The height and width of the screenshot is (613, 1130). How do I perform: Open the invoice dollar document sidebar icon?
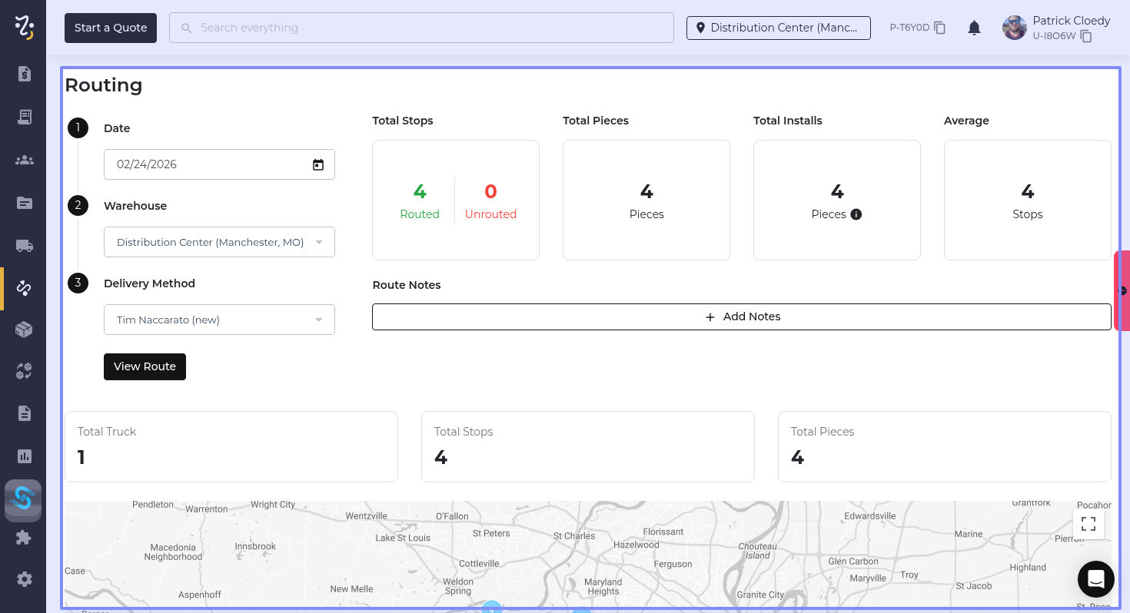pyautogui.click(x=24, y=74)
